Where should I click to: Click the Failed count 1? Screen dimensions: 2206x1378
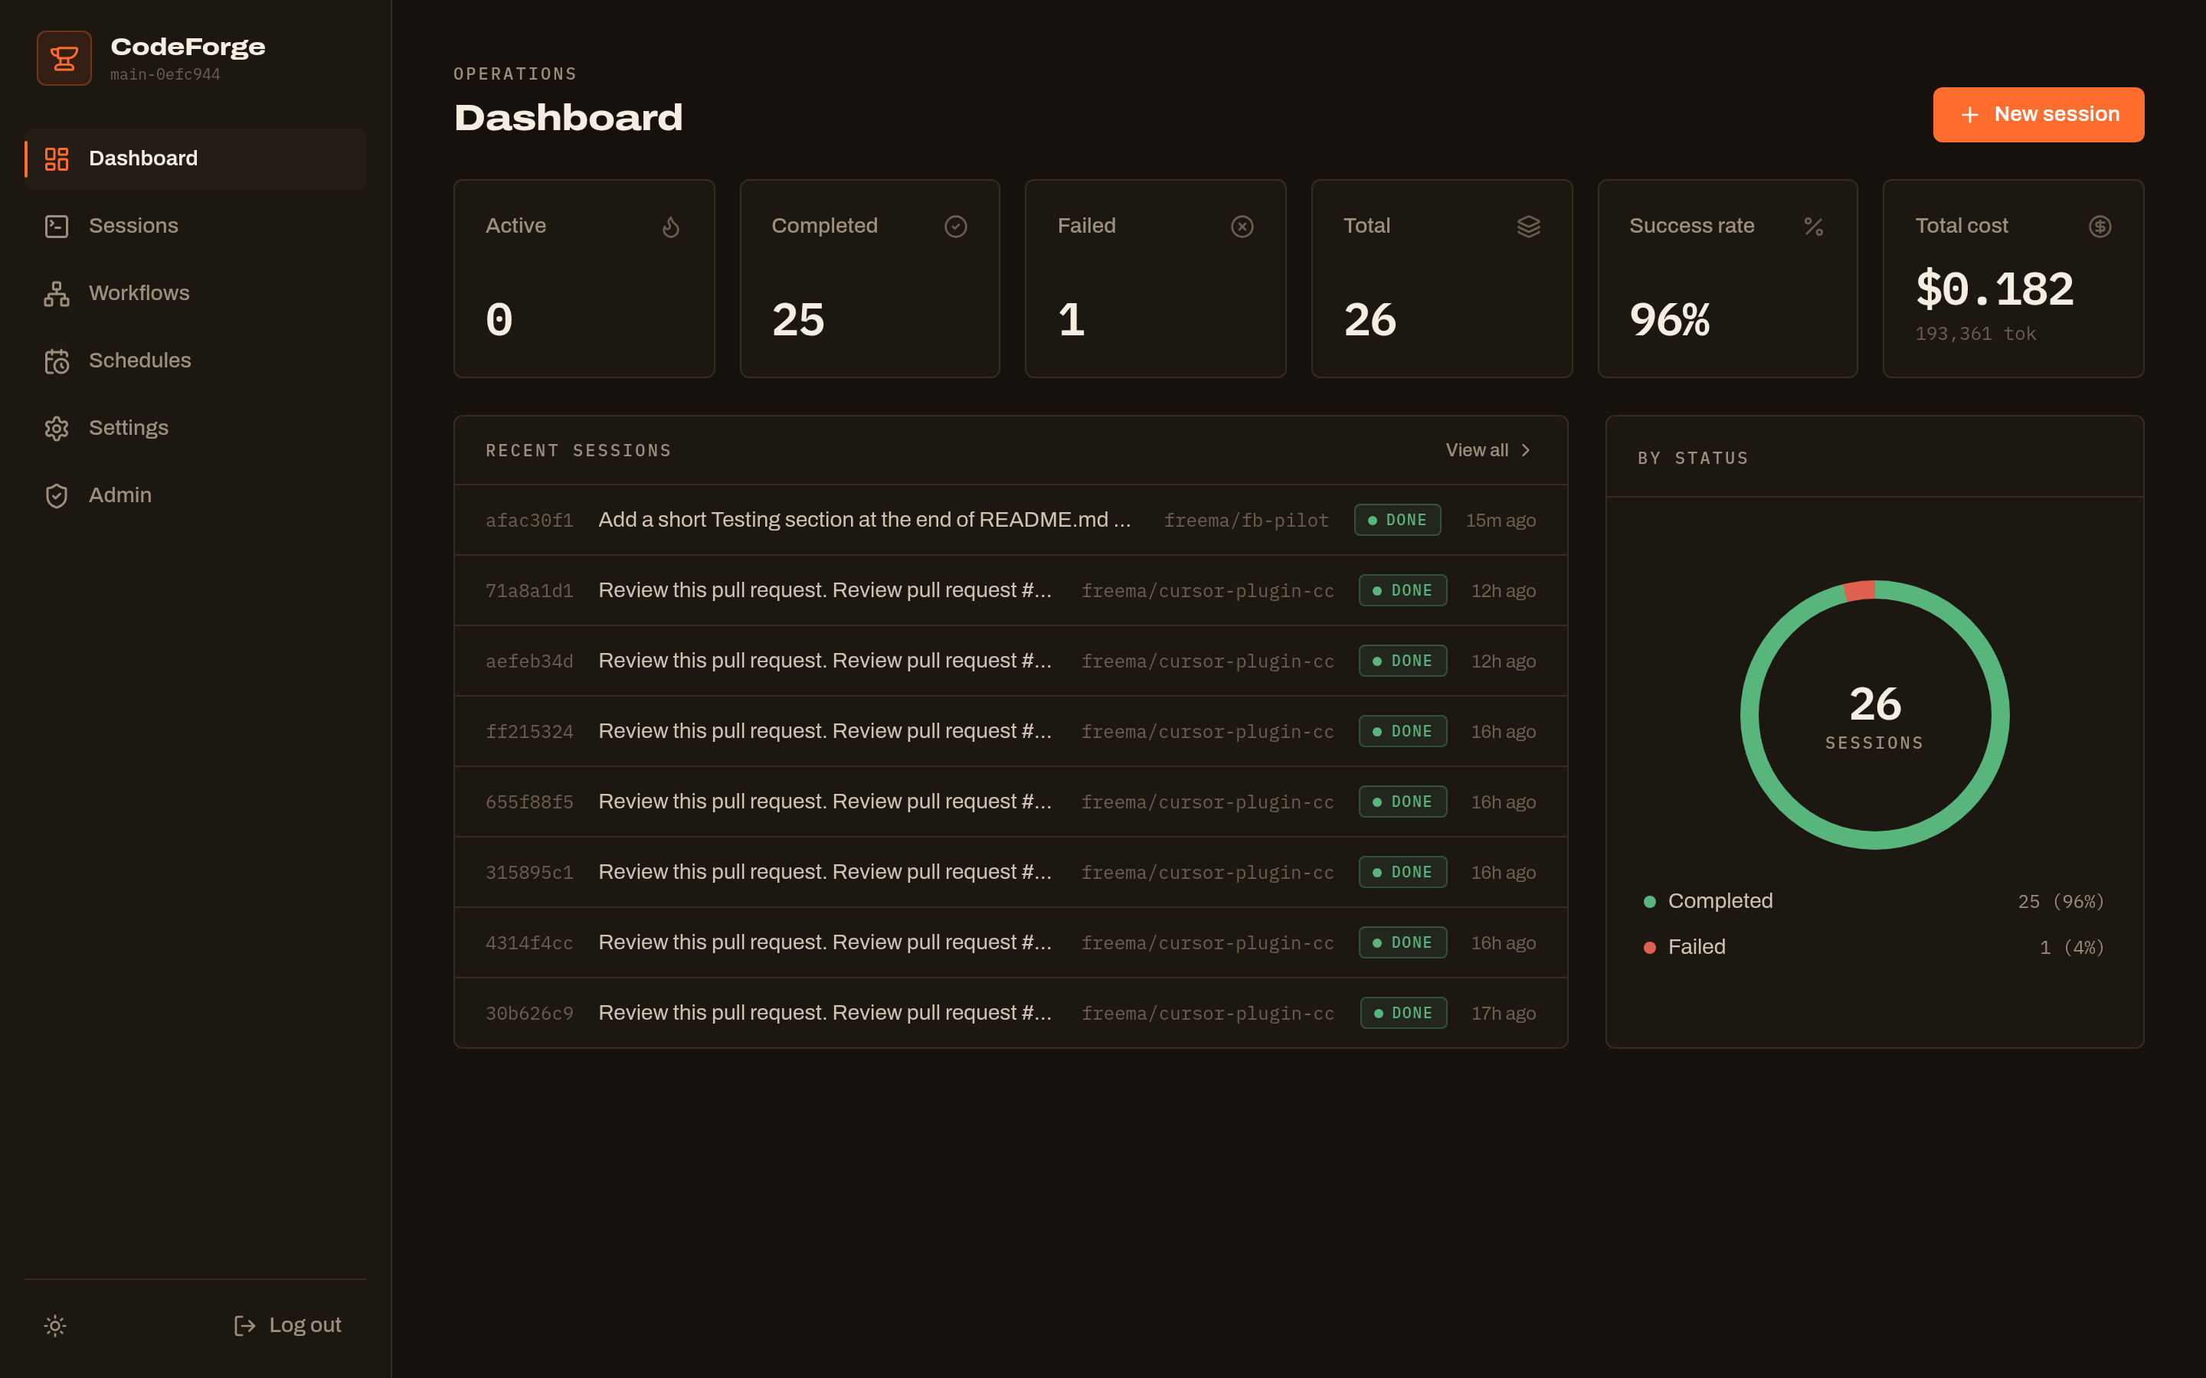pyautogui.click(x=1071, y=320)
